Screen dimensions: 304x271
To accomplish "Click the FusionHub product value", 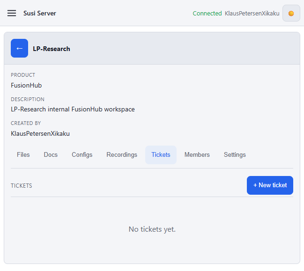I will click(x=26, y=85).
